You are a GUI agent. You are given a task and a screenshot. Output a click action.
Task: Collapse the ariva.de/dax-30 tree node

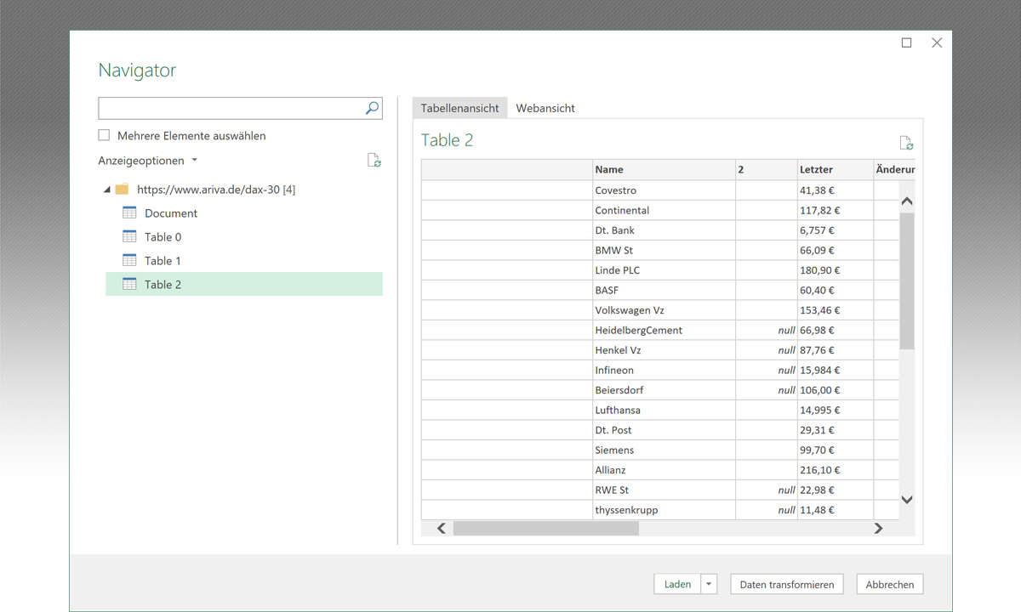tap(106, 190)
